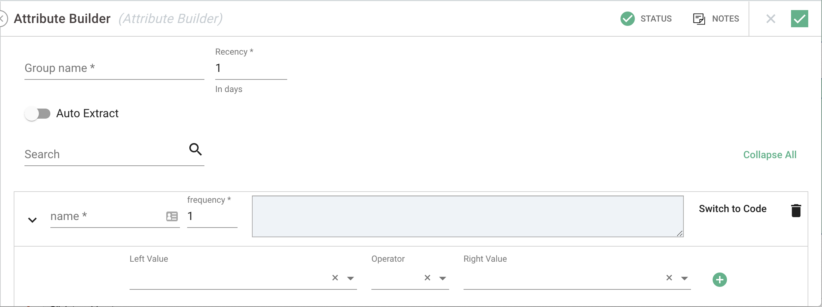822x307 pixels.
Task: Open the Notes icon
Action: coord(699,19)
